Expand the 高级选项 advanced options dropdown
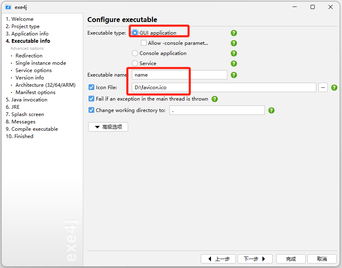 click(x=108, y=127)
